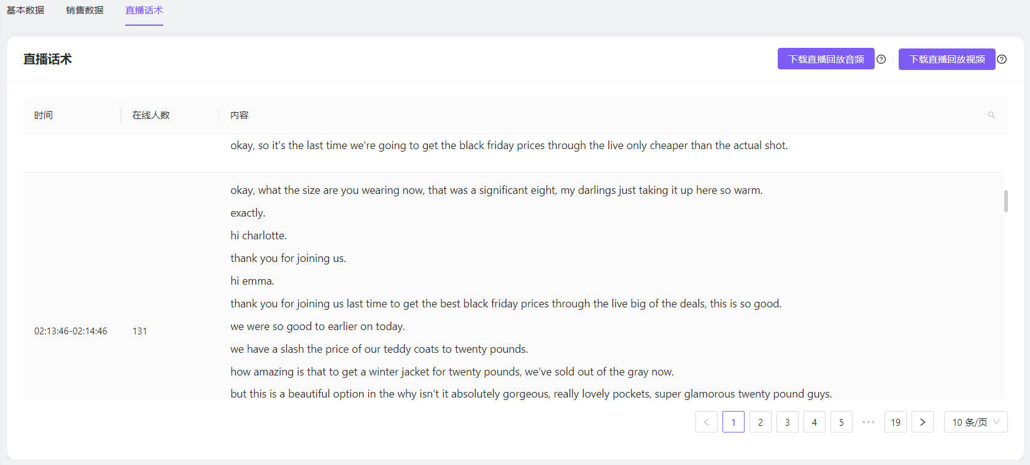Screen dimensions: 1030x465
Task: Select page 1 in pagination
Action: pos(734,422)
